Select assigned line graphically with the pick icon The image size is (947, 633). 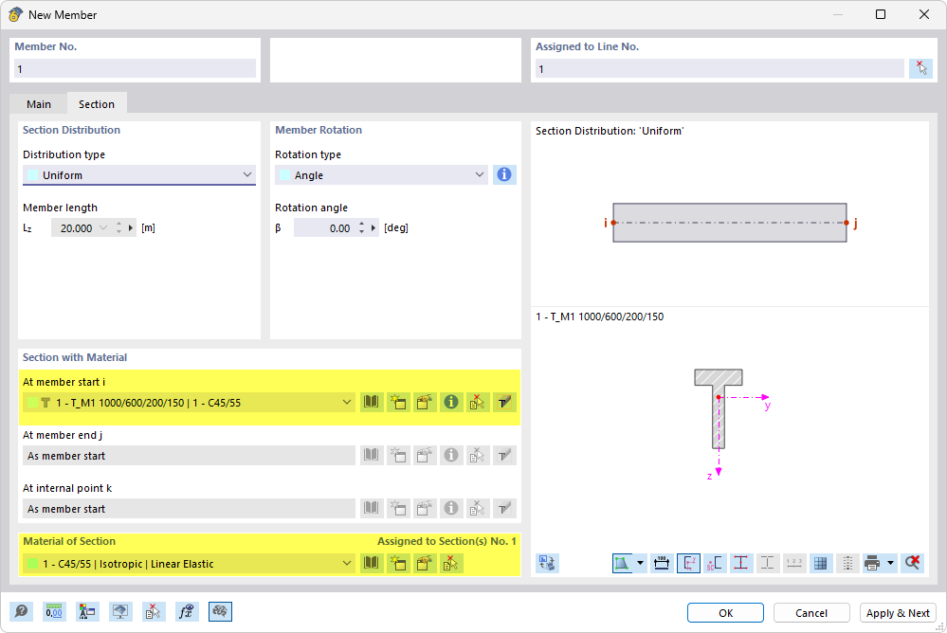pyautogui.click(x=920, y=67)
